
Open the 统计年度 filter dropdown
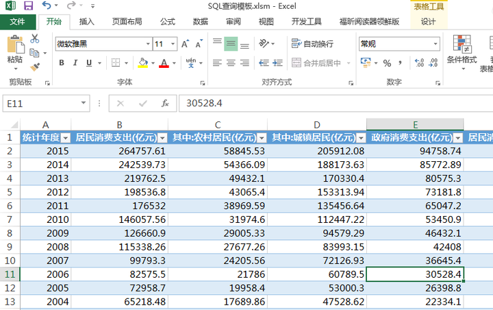66,138
